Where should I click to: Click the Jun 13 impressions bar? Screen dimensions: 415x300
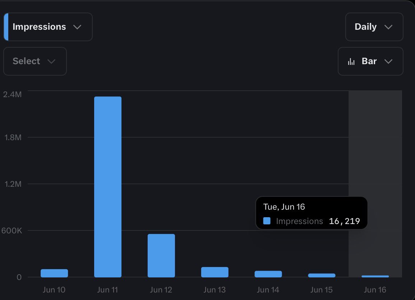pyautogui.click(x=215, y=272)
